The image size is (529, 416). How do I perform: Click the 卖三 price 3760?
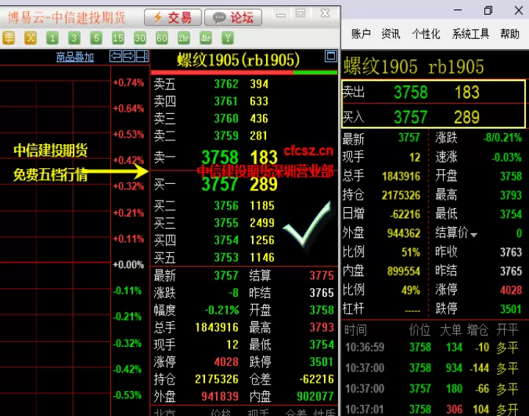click(226, 118)
